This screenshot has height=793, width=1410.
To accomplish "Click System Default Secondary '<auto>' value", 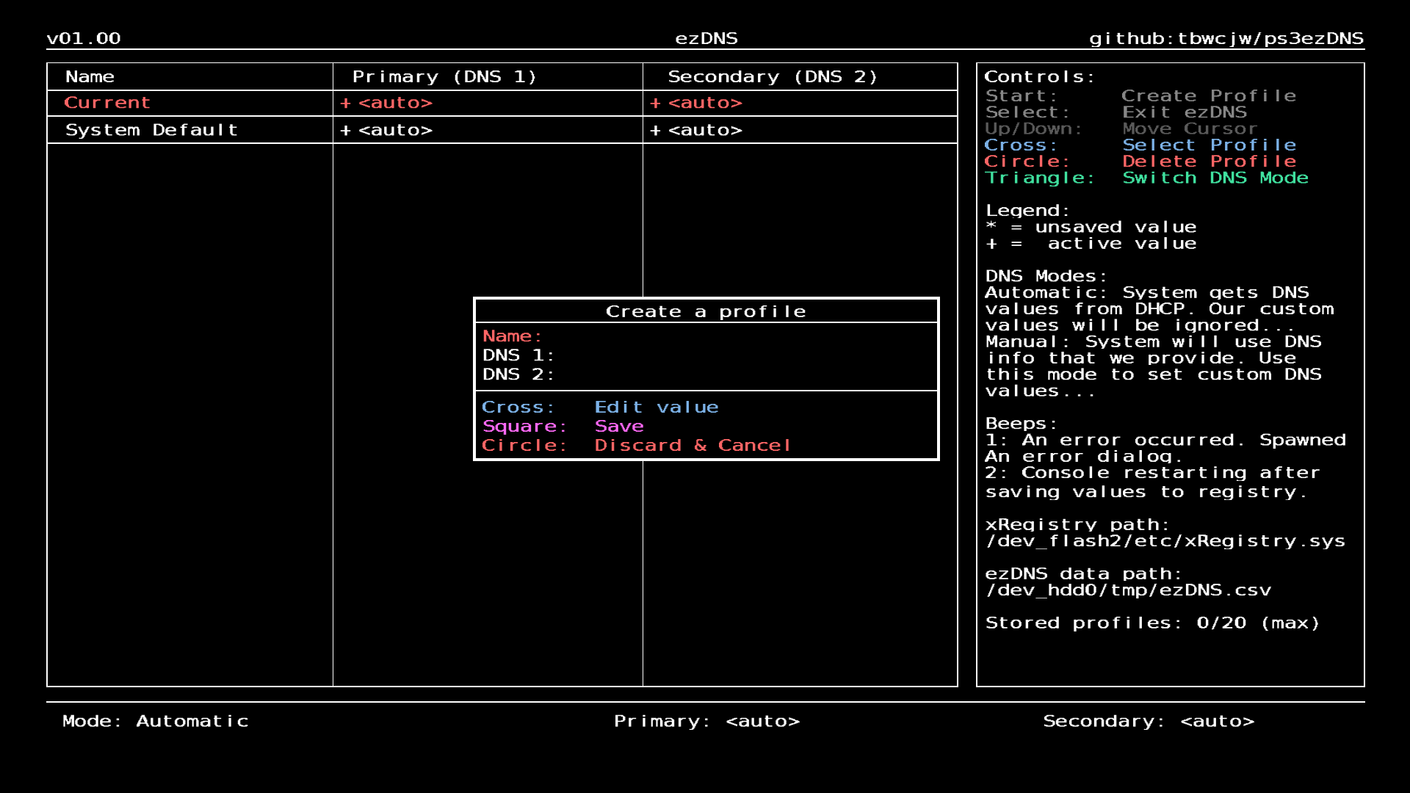I will [x=705, y=131].
